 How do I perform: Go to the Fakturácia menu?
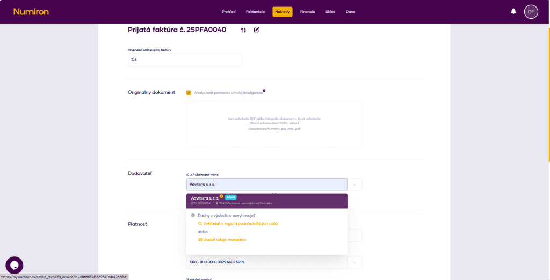point(255,12)
